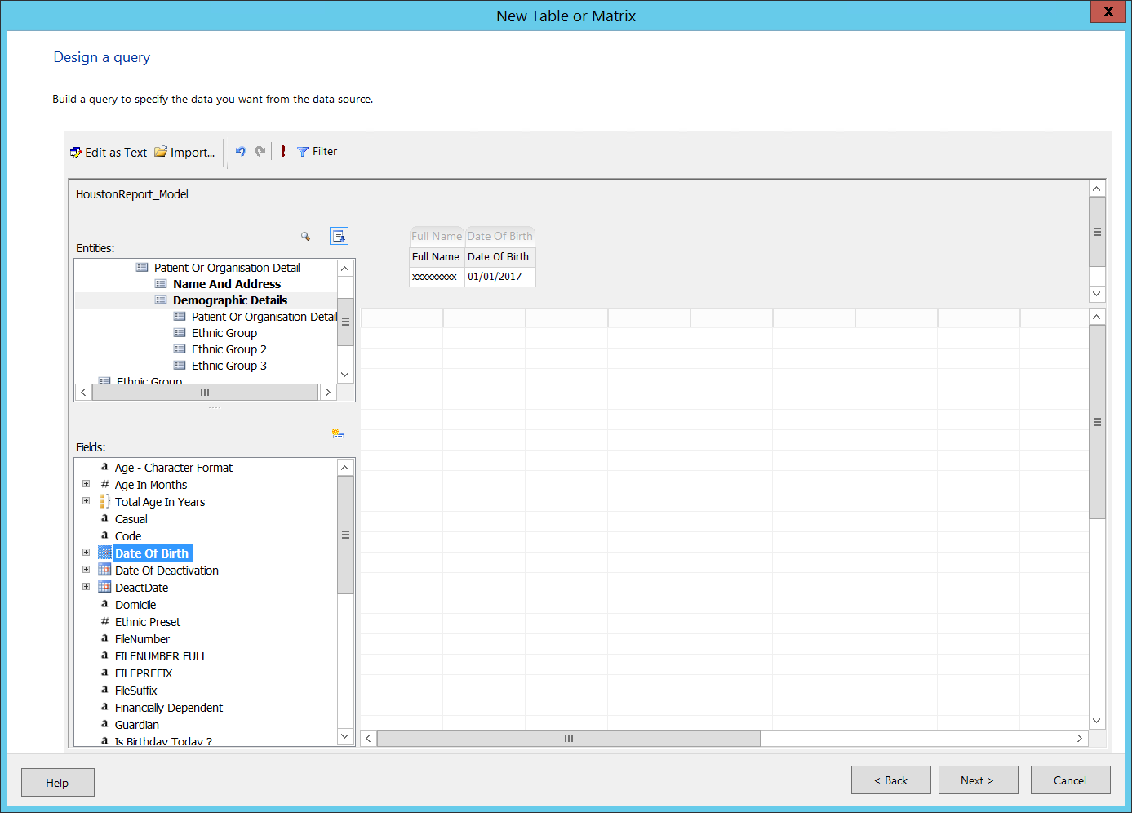Select the Total Age In Years field
Screen dimensions: 1132x813
(160, 502)
